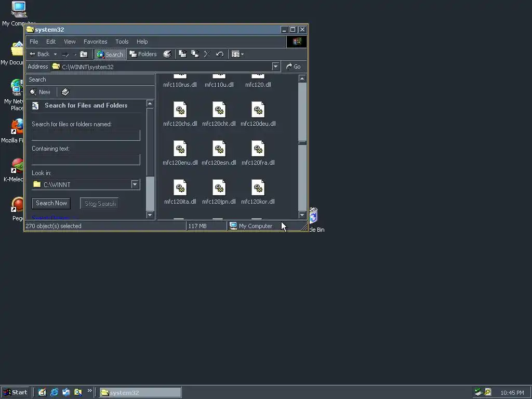Open the Tools menu
532x399 pixels.
click(122, 42)
